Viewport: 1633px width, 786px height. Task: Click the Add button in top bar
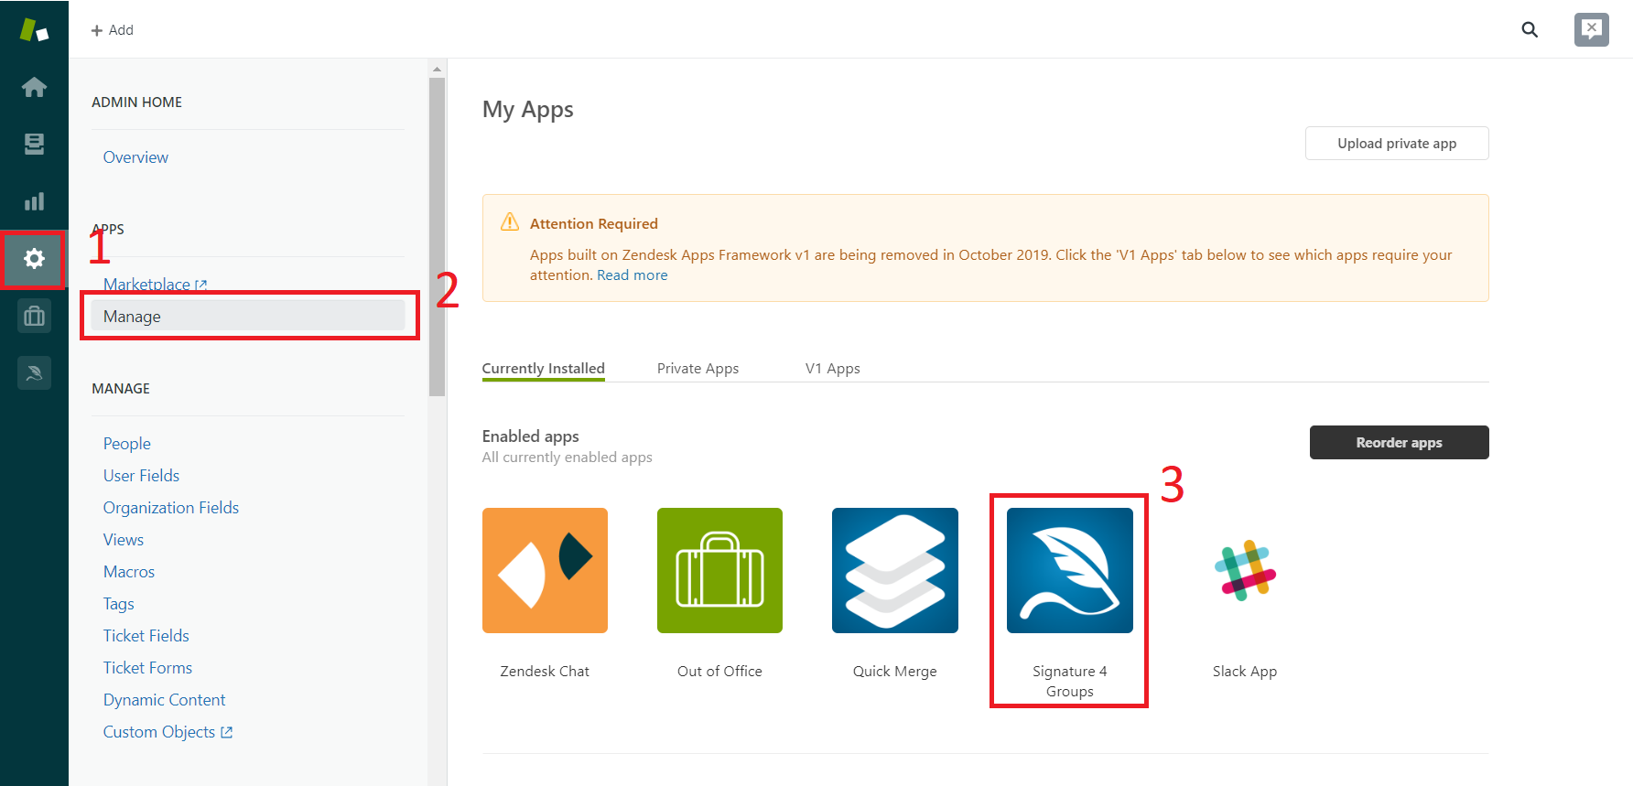point(113,30)
